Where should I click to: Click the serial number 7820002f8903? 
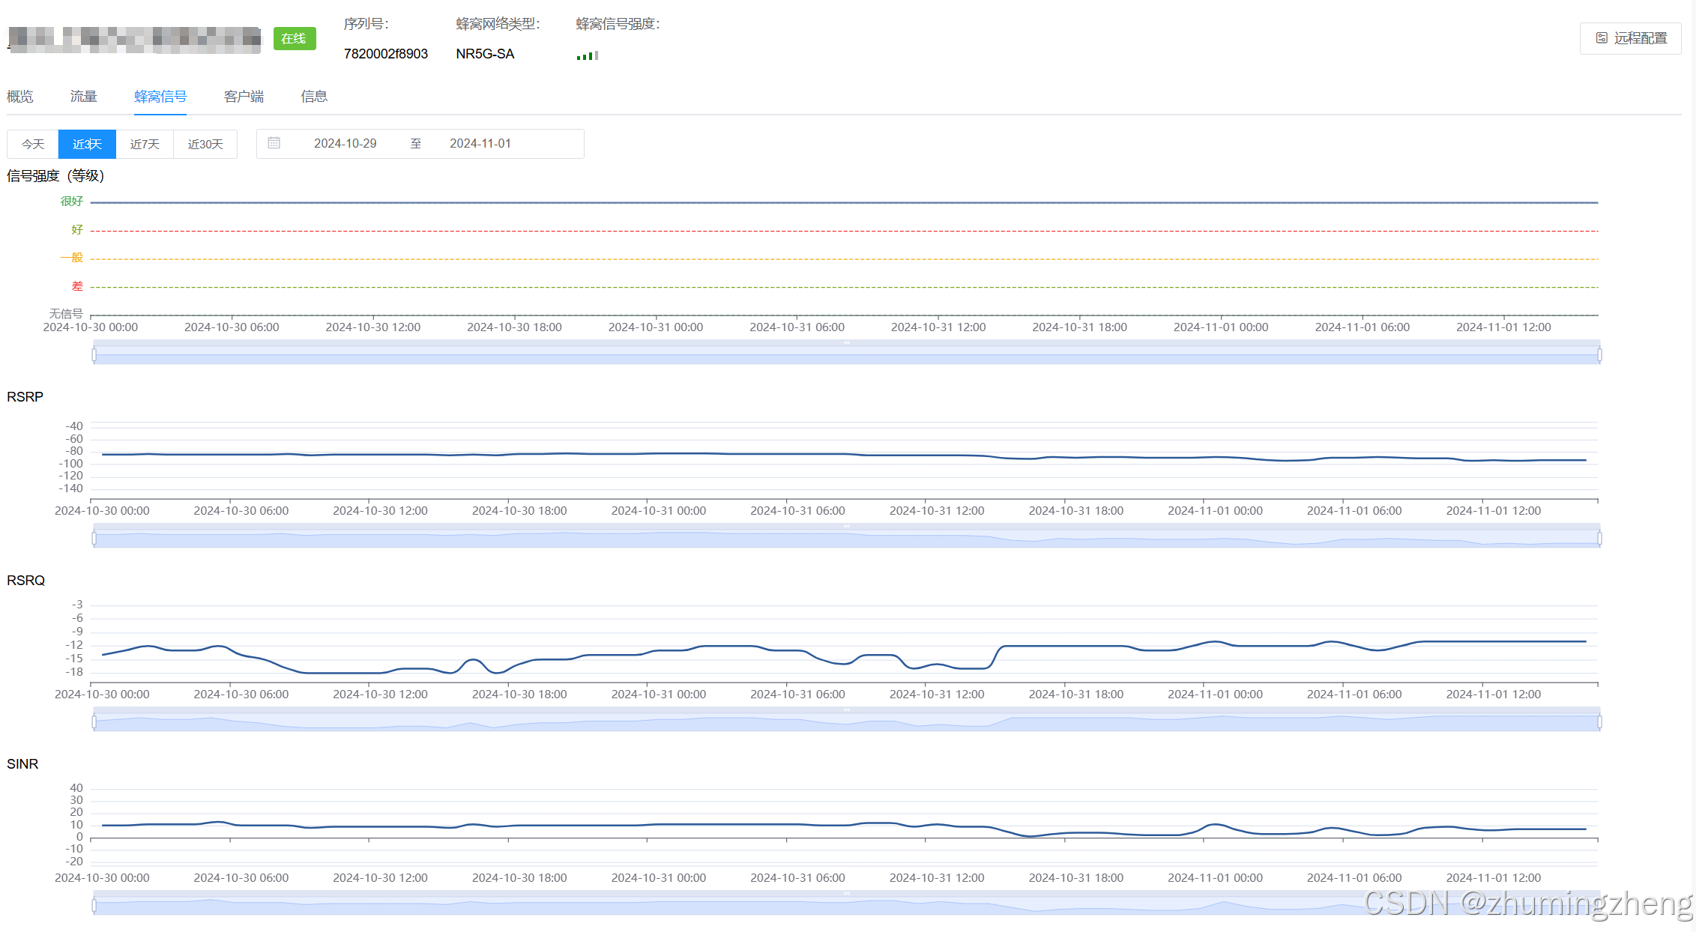pyautogui.click(x=385, y=54)
